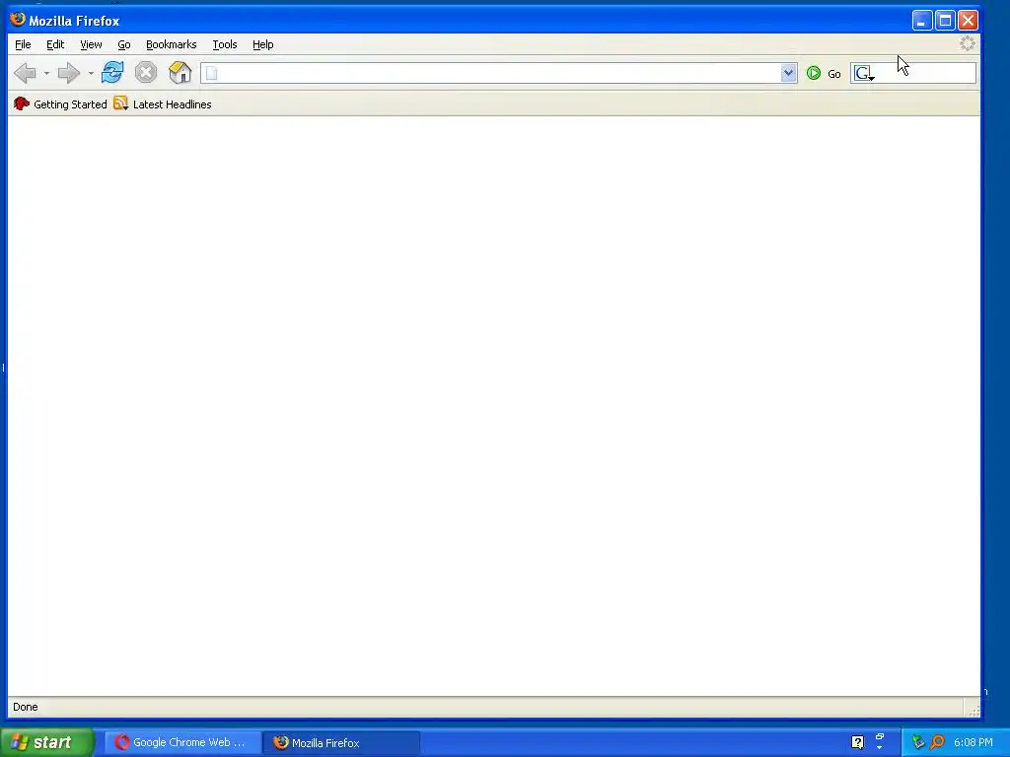Click the 6:08 PM system clock
Image resolution: width=1010 pixels, height=757 pixels.
coord(974,742)
